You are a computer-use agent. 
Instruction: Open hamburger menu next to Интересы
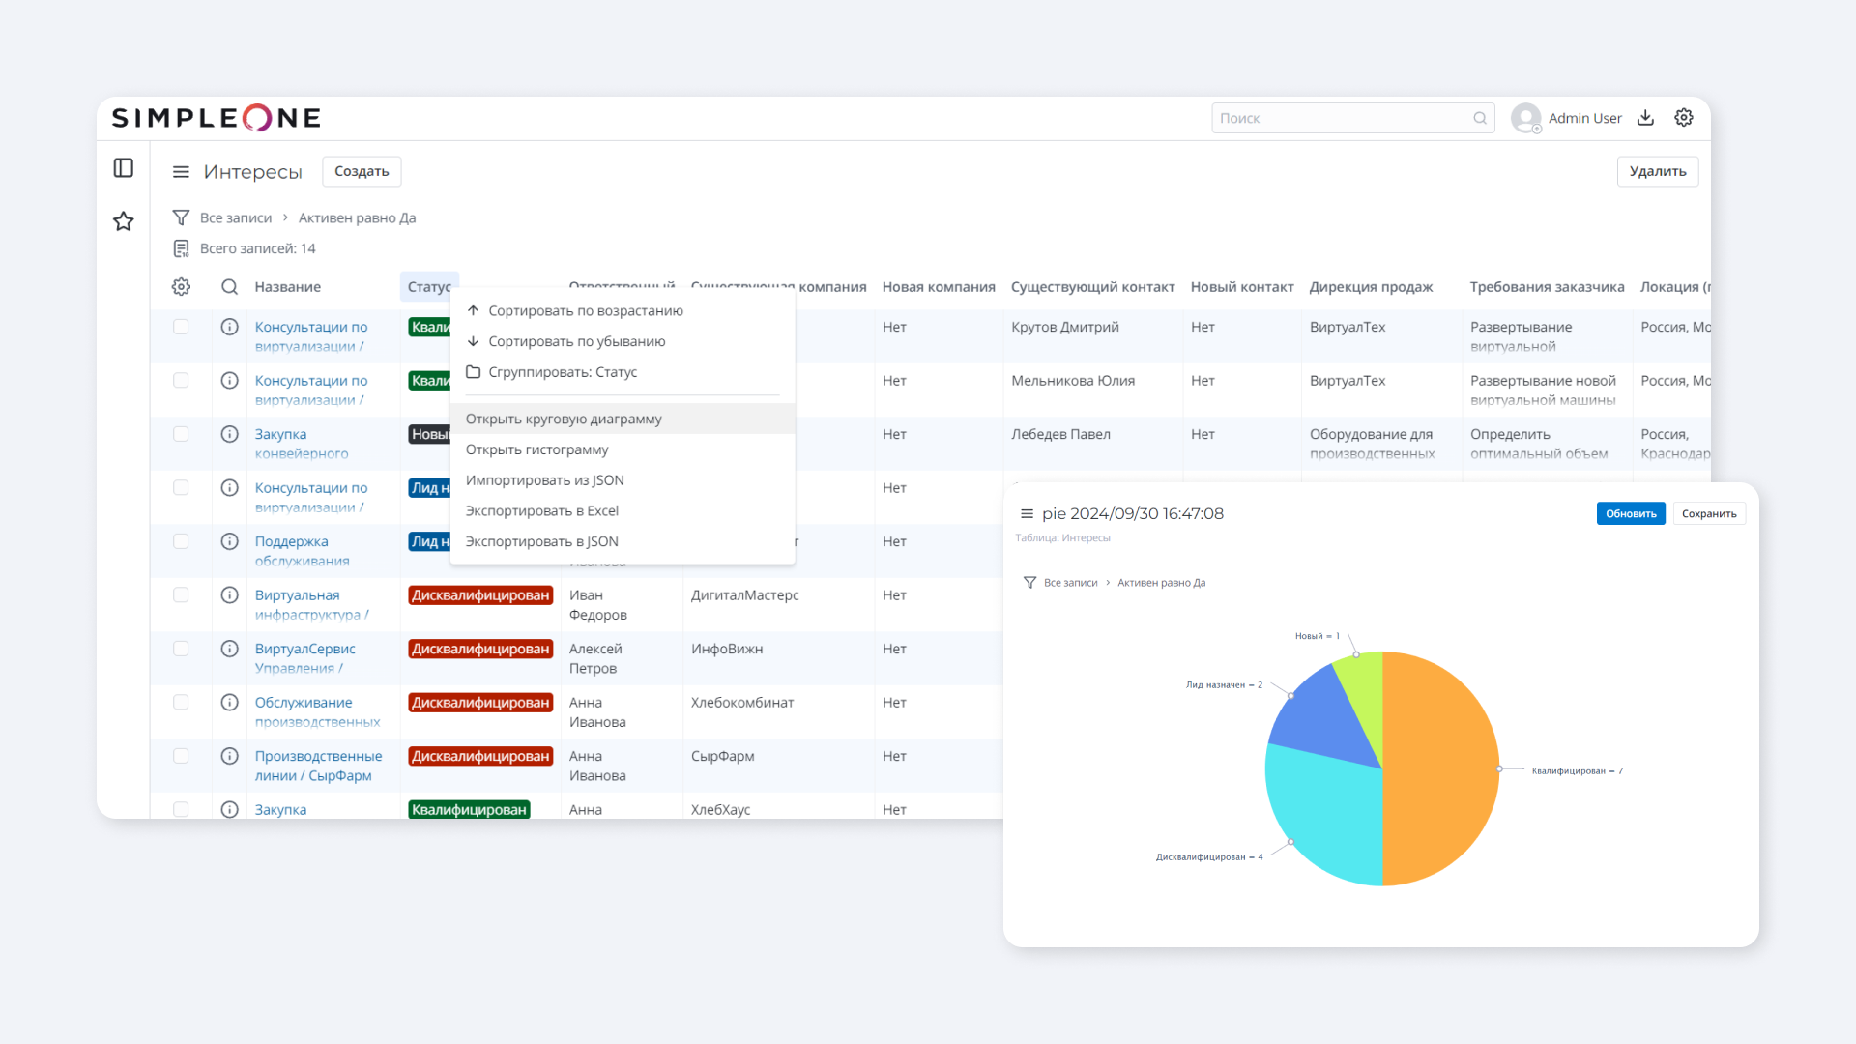point(181,172)
